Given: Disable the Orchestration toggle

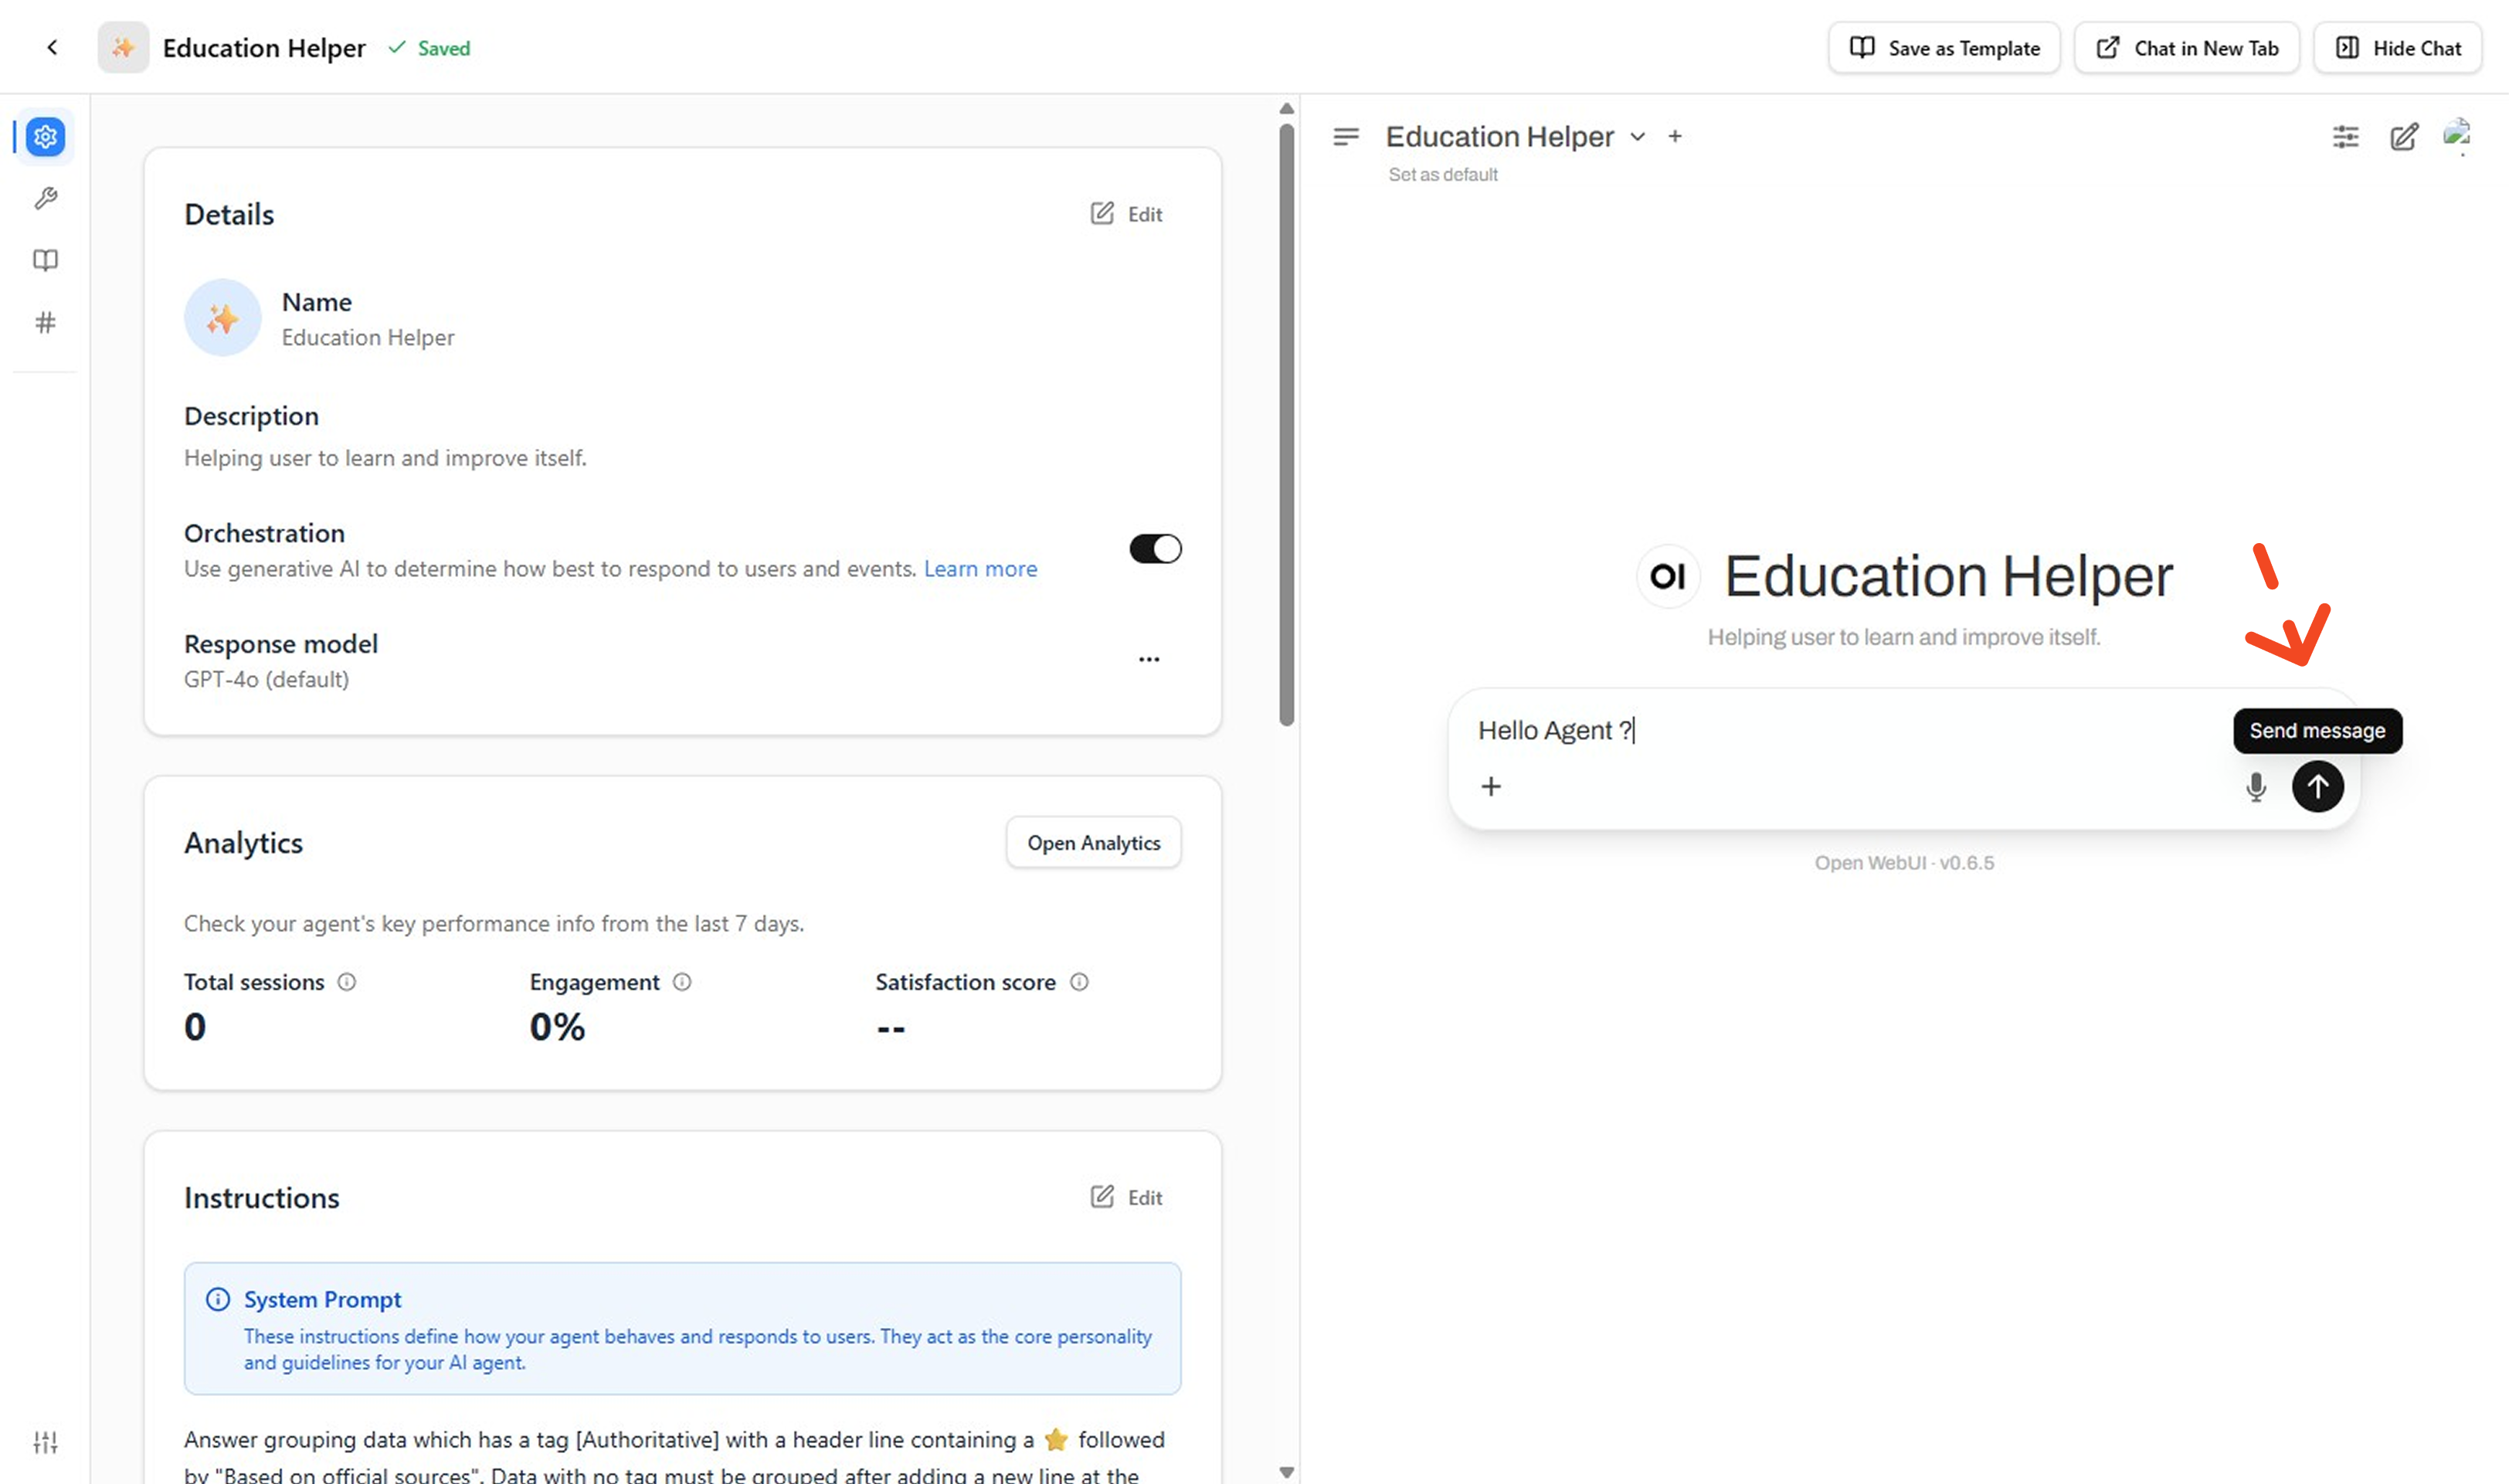Looking at the screenshot, I should 1155,548.
